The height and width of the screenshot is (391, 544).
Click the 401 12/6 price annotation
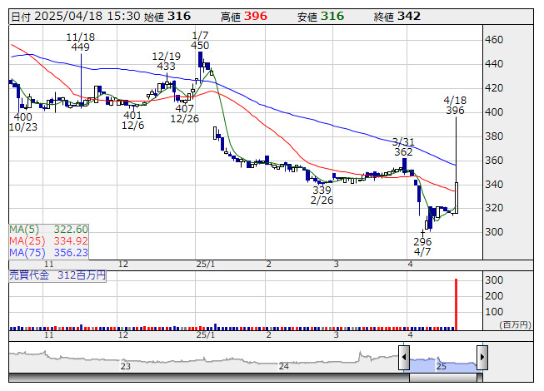pyautogui.click(x=133, y=120)
